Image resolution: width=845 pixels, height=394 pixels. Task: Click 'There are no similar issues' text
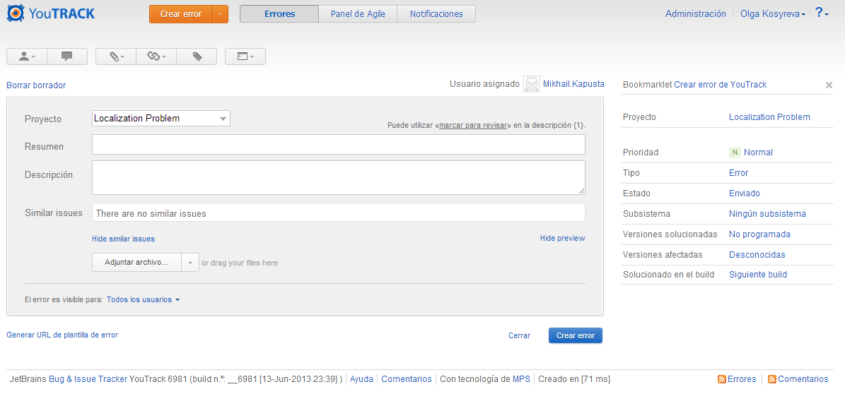[x=151, y=214]
